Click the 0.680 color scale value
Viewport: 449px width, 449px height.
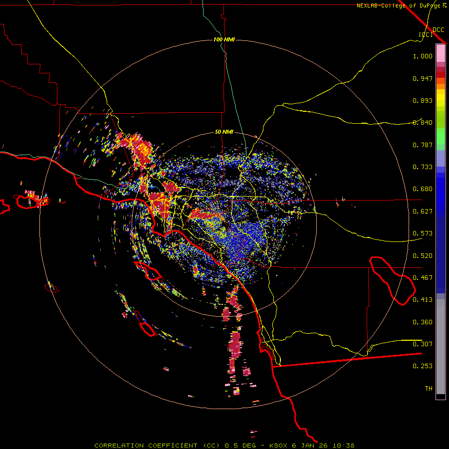(423, 189)
